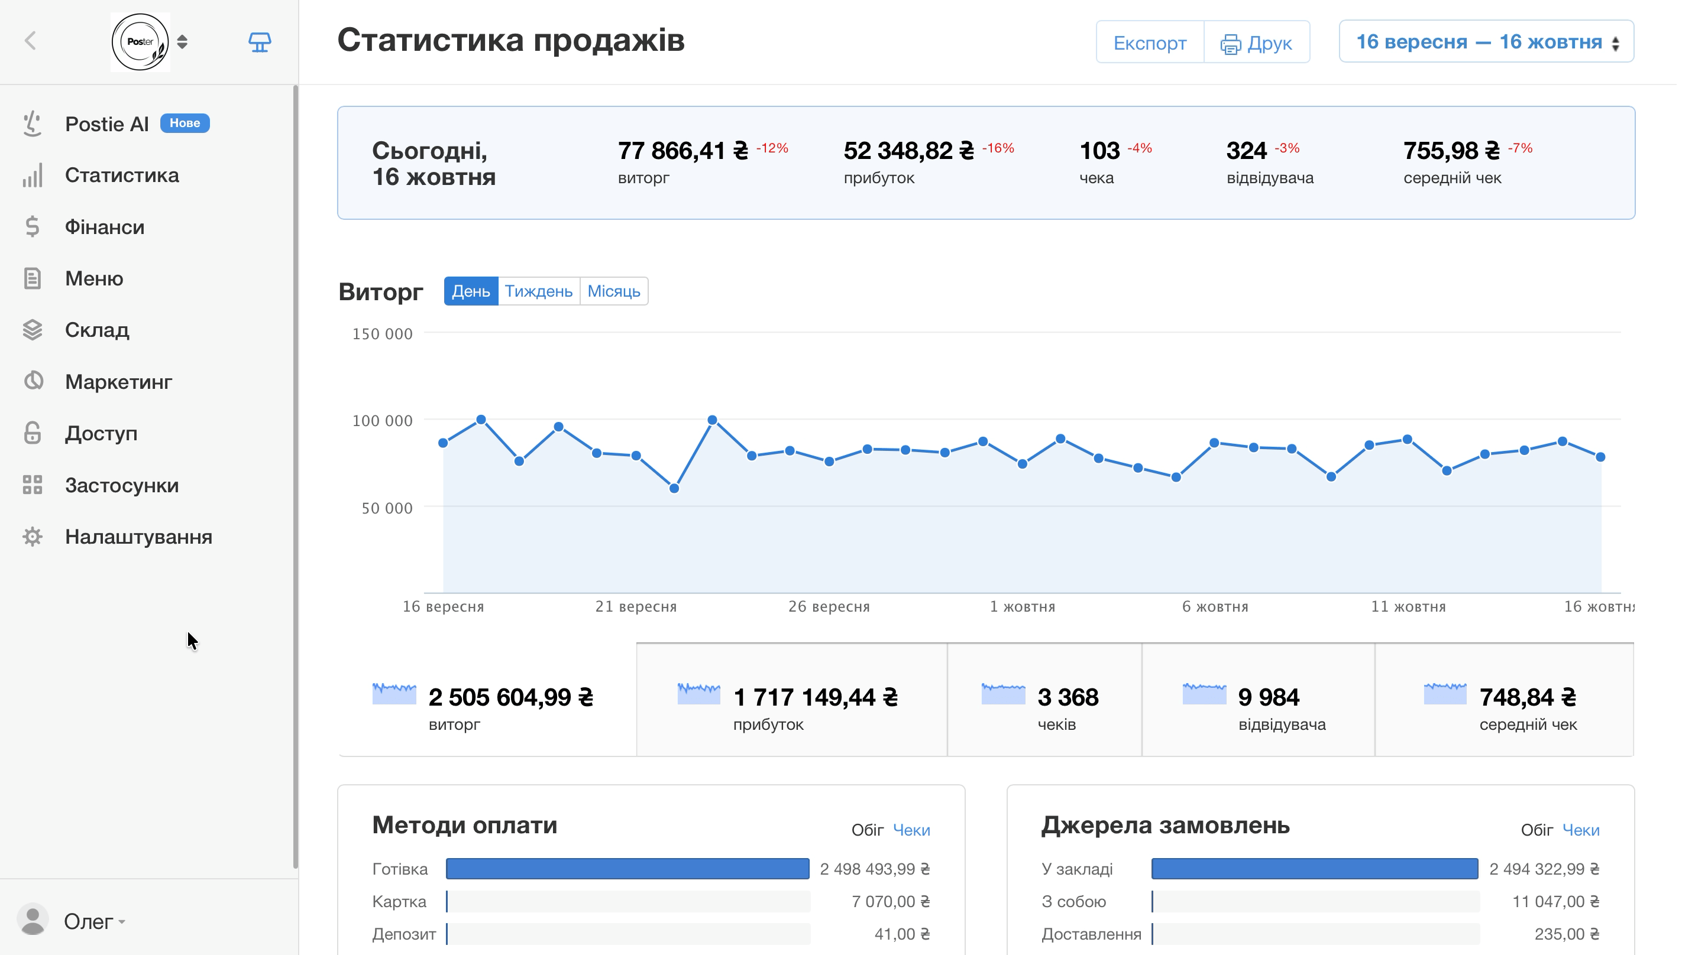Expand the account switcher arrows beside logo
The height and width of the screenshot is (955, 1682).
pos(182,42)
